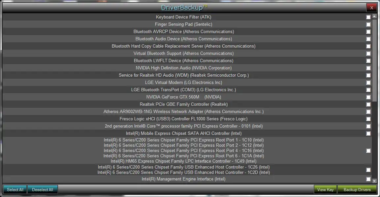Open the View Key button
This screenshot has width=380, height=197.
coord(325,190)
